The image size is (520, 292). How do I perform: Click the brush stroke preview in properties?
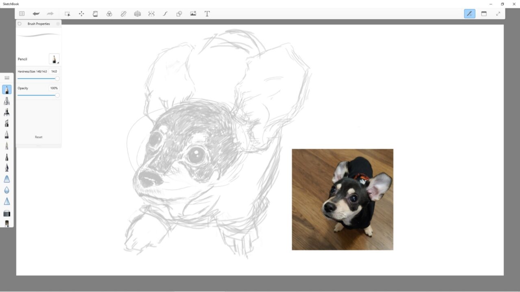pos(39,35)
